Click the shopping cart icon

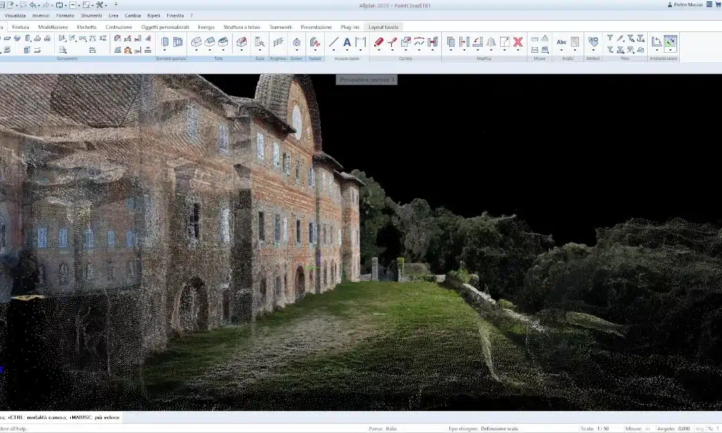(x=717, y=5)
